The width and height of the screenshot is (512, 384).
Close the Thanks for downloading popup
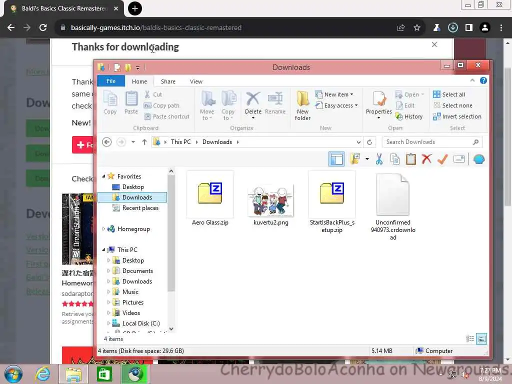[434, 44]
